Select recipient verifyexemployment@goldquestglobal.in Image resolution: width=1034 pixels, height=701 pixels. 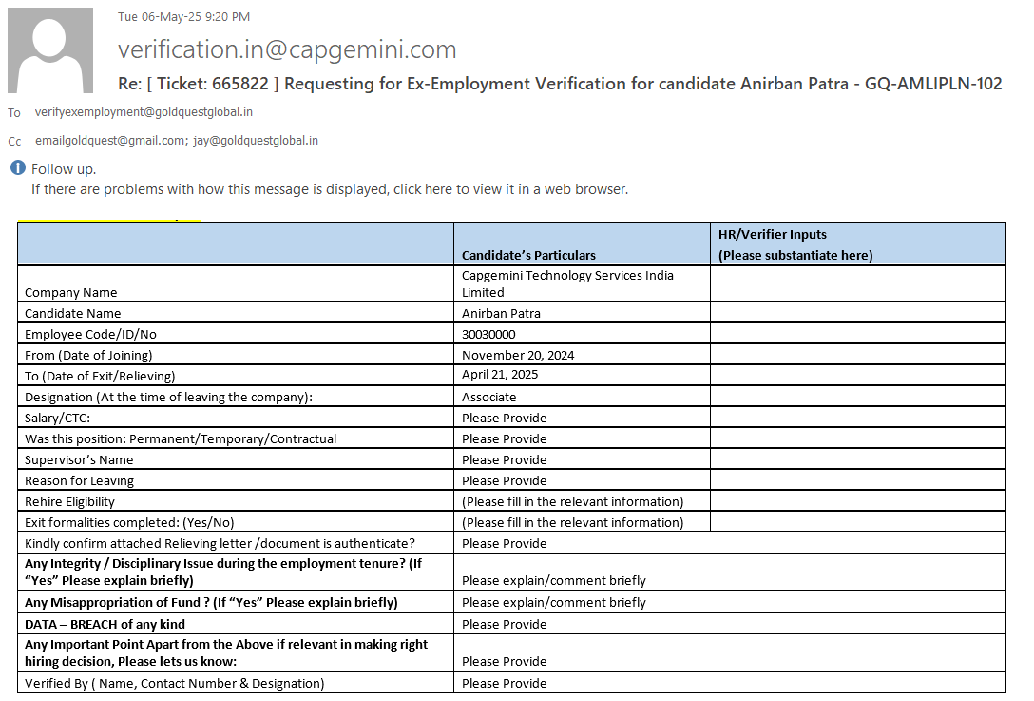pyautogui.click(x=144, y=112)
